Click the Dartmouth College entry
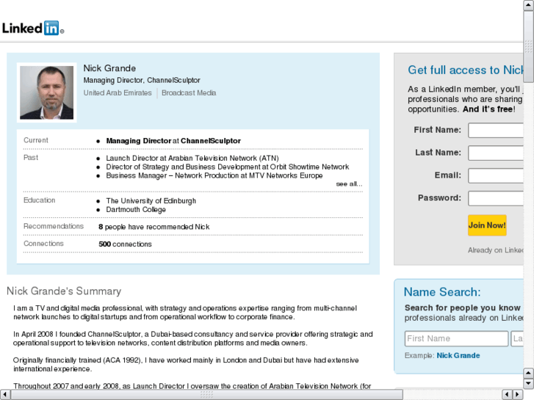534x400 pixels. [x=136, y=210]
